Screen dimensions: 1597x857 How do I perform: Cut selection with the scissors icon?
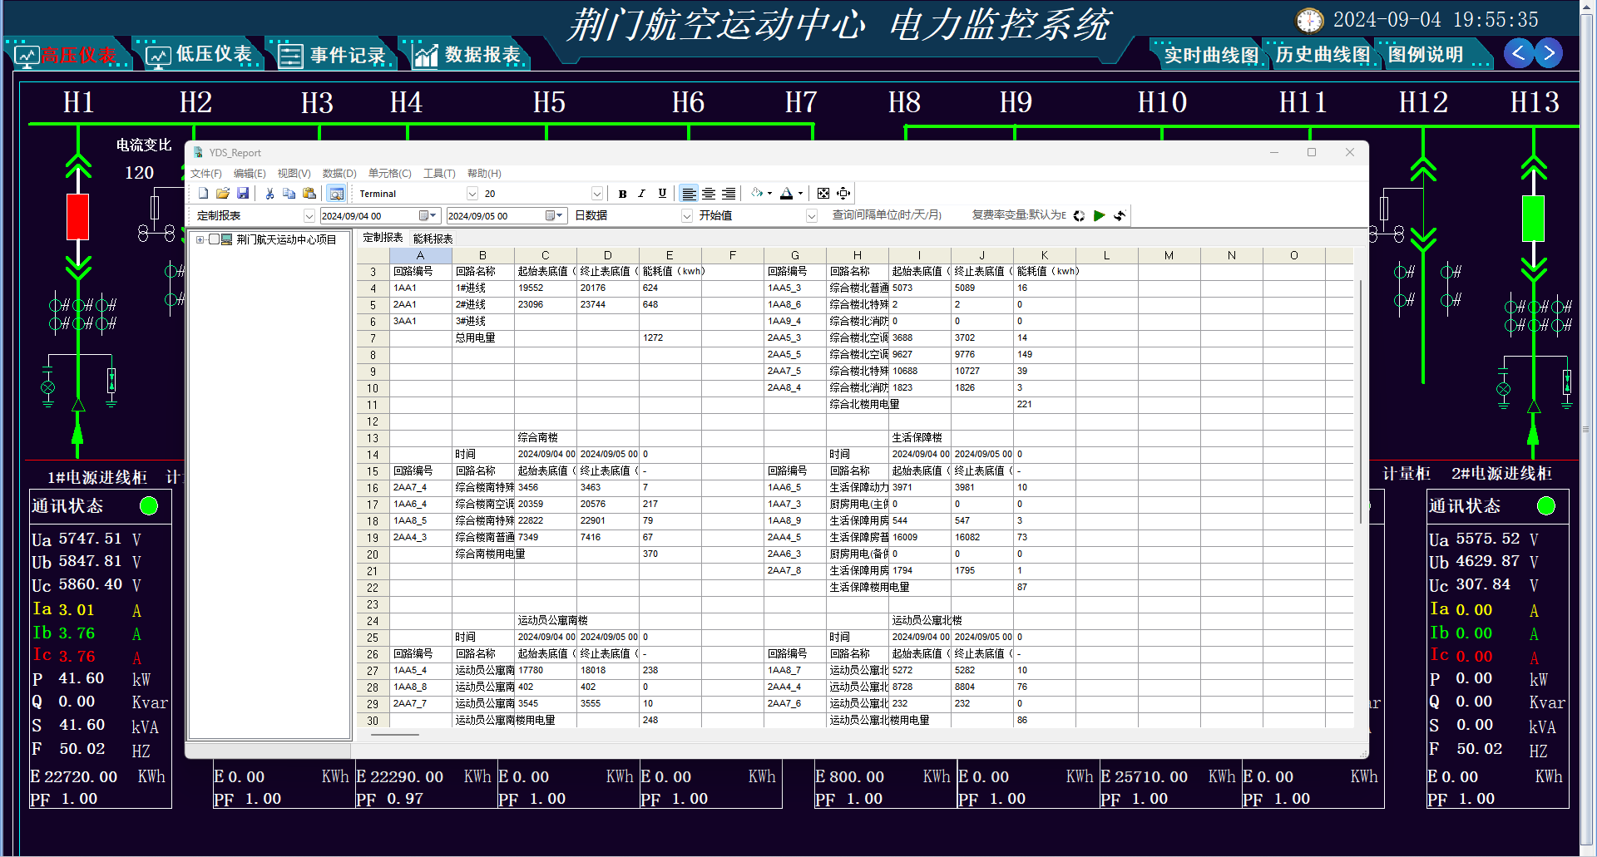coord(269,194)
